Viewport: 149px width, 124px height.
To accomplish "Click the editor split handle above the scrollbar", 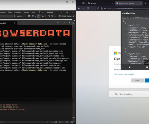I will point(74,23).
